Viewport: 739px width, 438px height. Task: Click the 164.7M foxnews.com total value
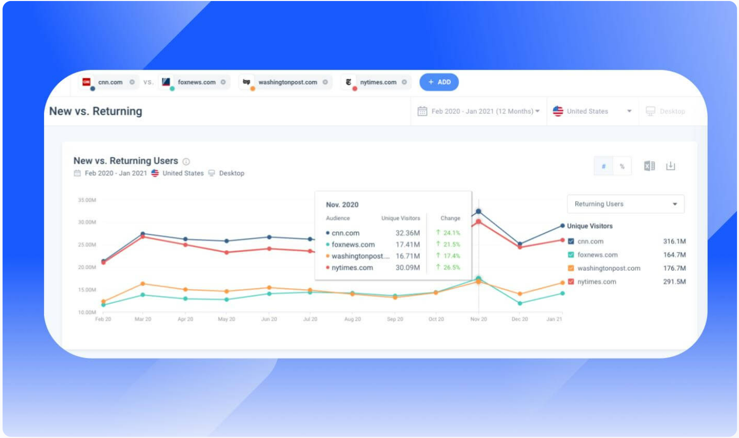click(674, 255)
